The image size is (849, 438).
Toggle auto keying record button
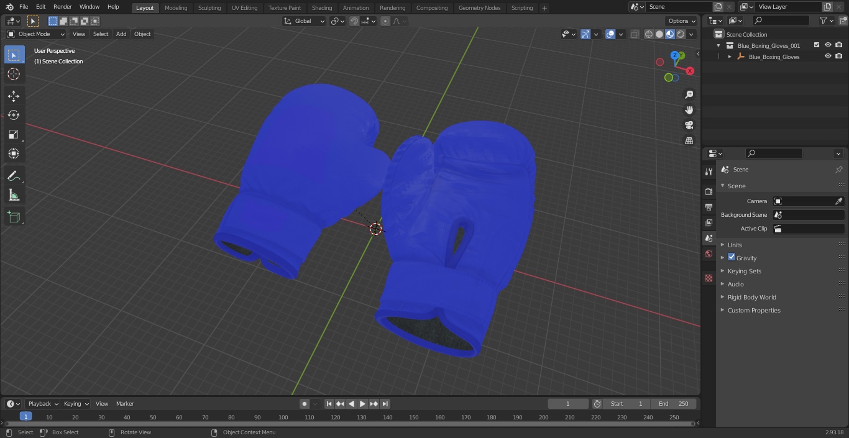tap(305, 404)
